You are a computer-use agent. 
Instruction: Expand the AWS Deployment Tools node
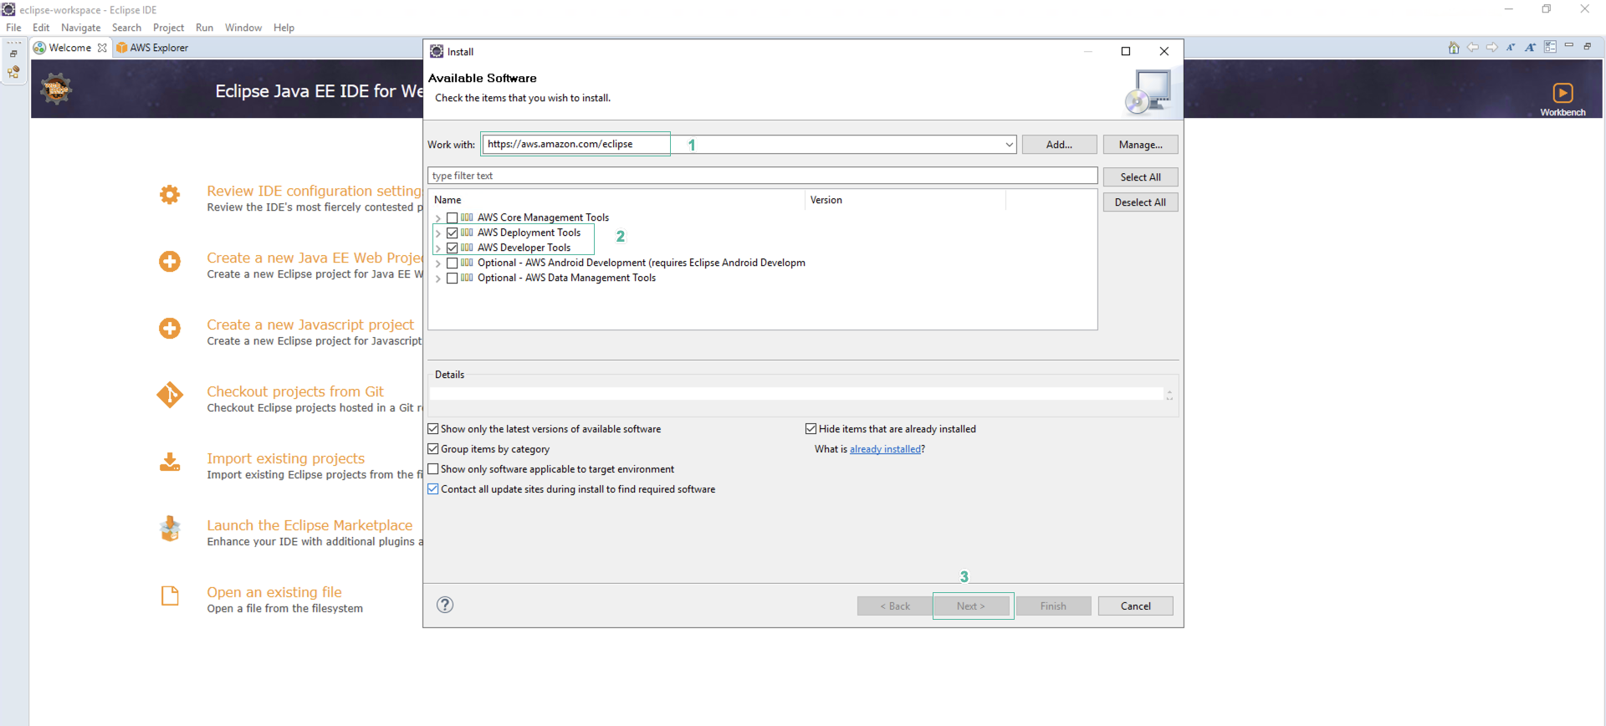(x=437, y=233)
